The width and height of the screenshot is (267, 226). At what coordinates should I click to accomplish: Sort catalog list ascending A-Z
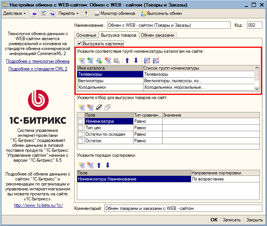(x=147, y=60)
